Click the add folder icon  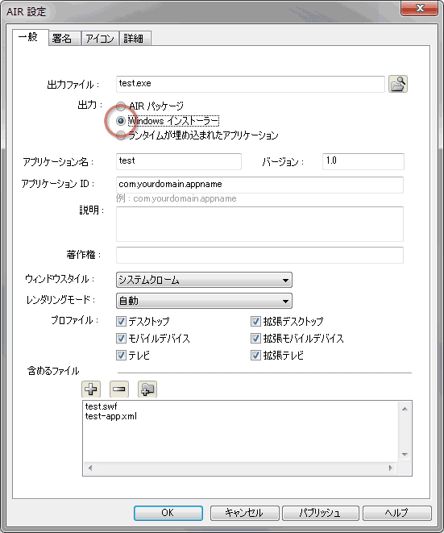pos(147,389)
